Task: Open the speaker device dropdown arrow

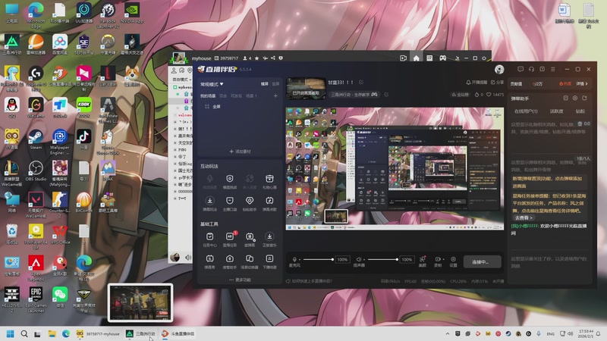Action: (x=364, y=259)
